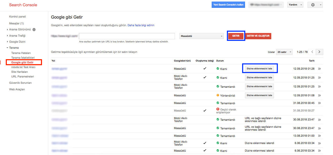Image resolution: width=333 pixels, height=155 pixels.
Task: Open the Yardım help dropdown
Action: (295, 5)
